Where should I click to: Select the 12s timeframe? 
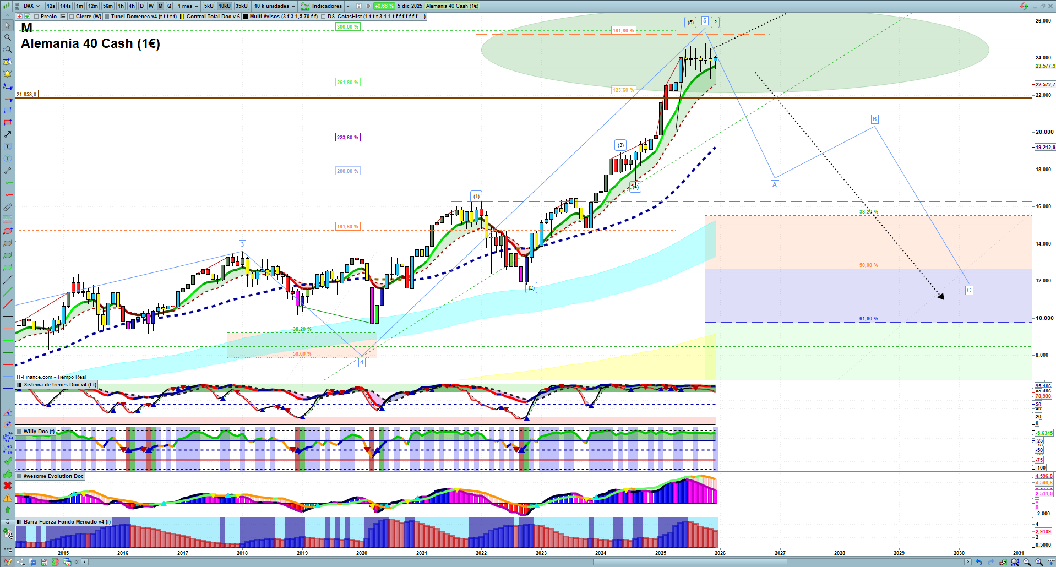pyautogui.click(x=51, y=6)
